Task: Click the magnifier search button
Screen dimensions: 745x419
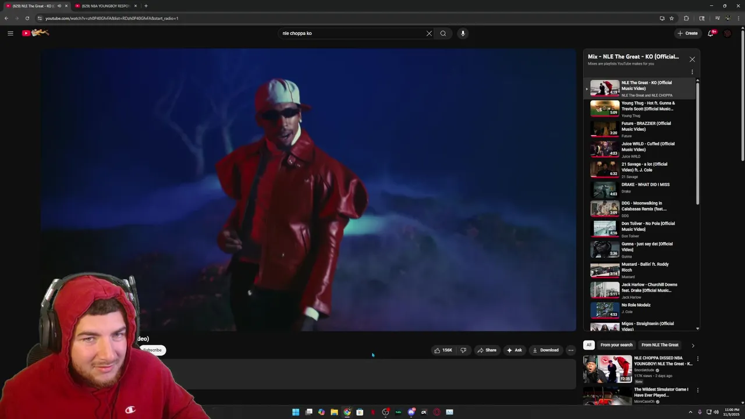Action: [443, 33]
